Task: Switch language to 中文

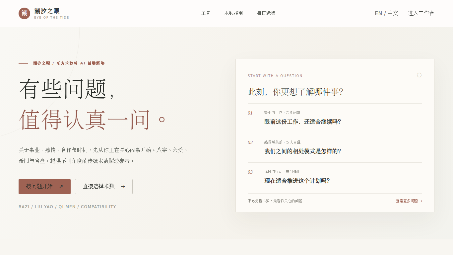Action: [x=393, y=13]
